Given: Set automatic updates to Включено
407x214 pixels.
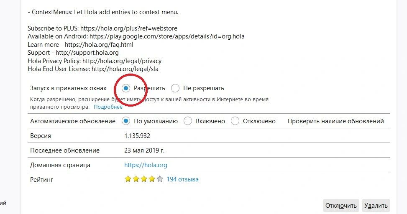Looking at the screenshot, I should [x=188, y=121].
